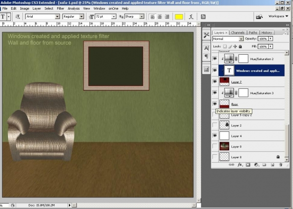Click the font size icon
The height and width of the screenshot is (209, 293).
(91, 17)
